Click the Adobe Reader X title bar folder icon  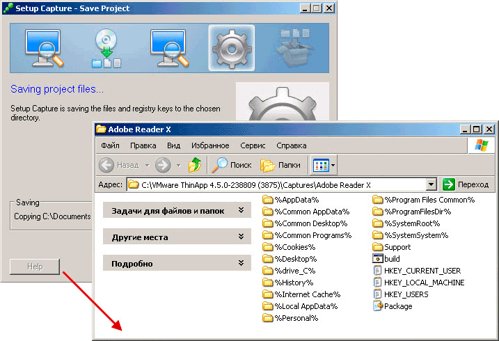coord(101,129)
